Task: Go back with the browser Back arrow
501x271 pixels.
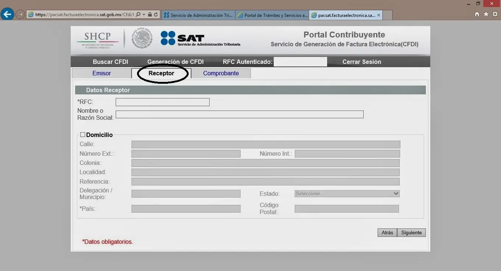Action: coord(7,14)
